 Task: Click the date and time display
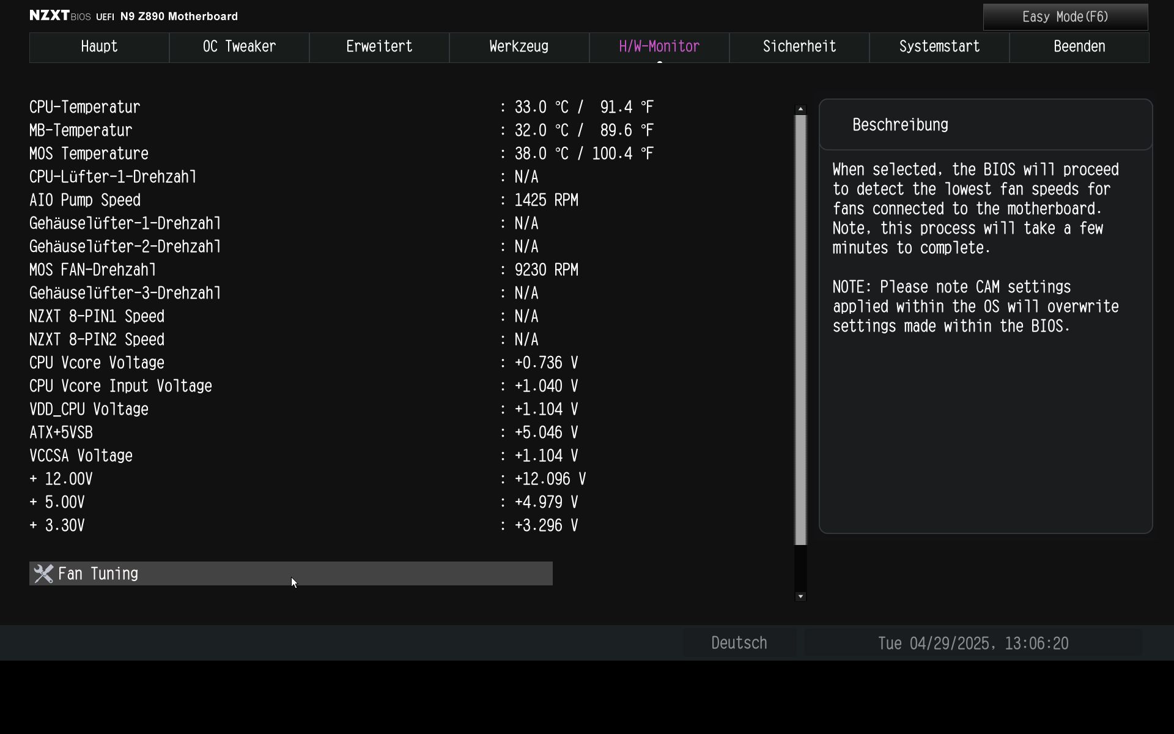973,643
